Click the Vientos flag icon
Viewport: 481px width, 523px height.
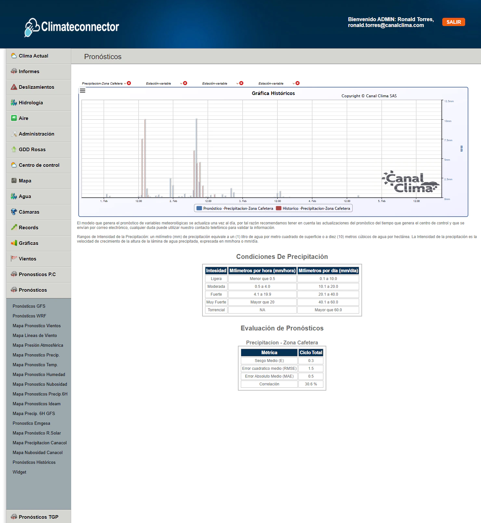[14, 259]
